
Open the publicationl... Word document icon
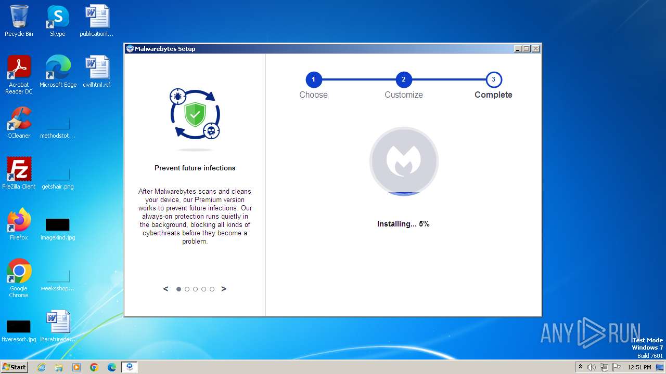pos(97,21)
